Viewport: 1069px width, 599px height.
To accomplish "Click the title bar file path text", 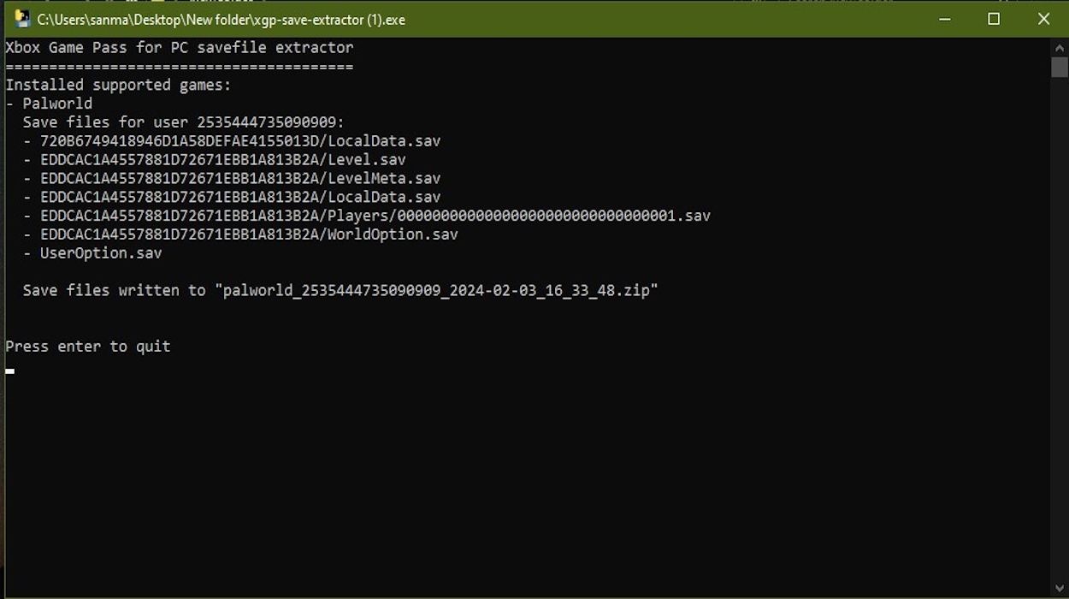I will point(221,19).
